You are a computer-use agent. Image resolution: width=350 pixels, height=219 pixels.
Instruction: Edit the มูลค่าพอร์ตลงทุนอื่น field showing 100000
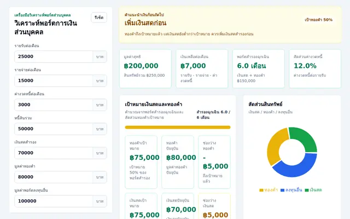54,201
